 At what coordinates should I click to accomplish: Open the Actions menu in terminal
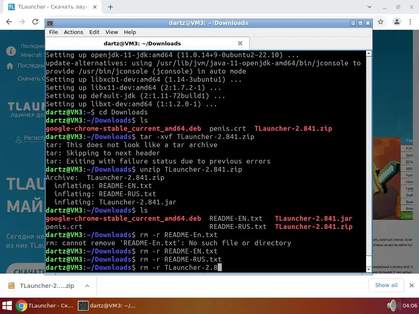74,32
